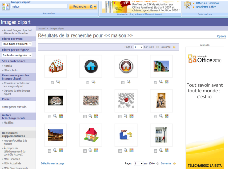Click similar-images icon under aerial town photo
228x172 pixels.
click(x=96, y=116)
